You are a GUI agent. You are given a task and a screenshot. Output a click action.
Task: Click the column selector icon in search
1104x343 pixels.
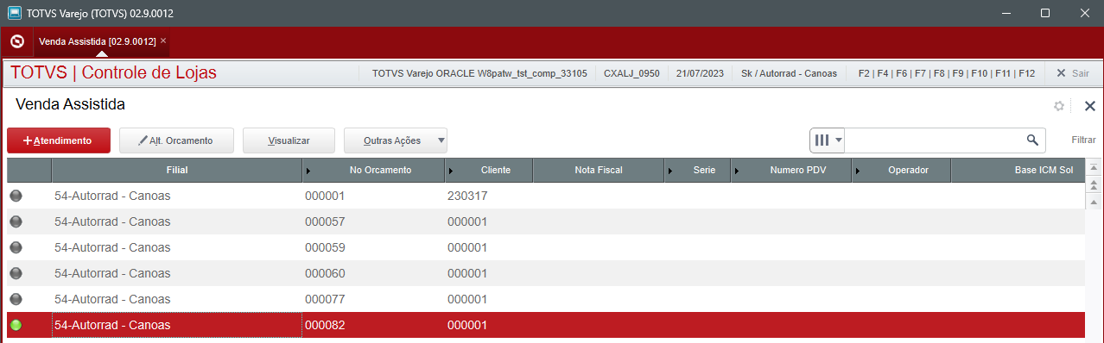822,140
